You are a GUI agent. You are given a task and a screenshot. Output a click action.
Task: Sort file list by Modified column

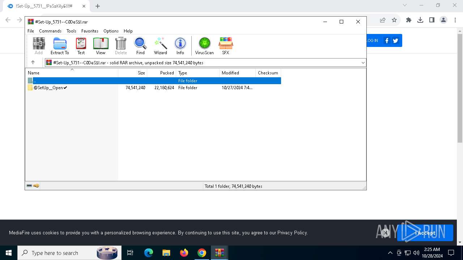(x=238, y=73)
